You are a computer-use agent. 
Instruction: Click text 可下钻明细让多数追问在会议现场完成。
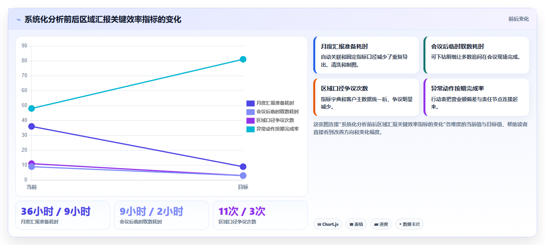tap(476, 57)
